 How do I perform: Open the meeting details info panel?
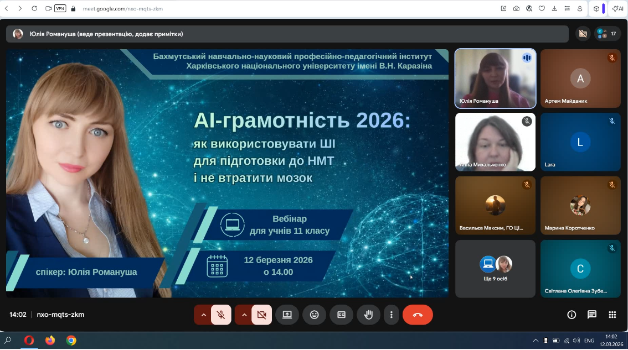[x=572, y=315]
